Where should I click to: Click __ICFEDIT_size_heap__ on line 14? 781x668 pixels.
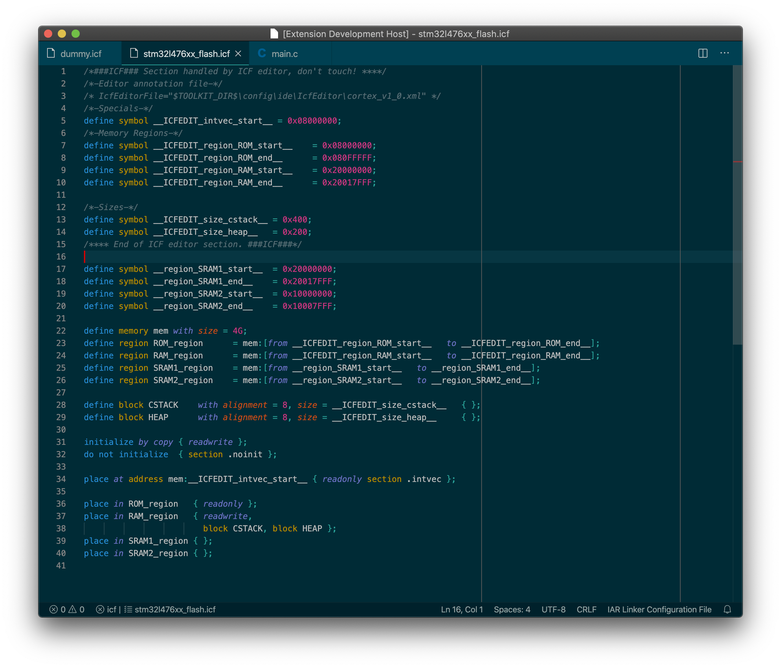tap(206, 232)
